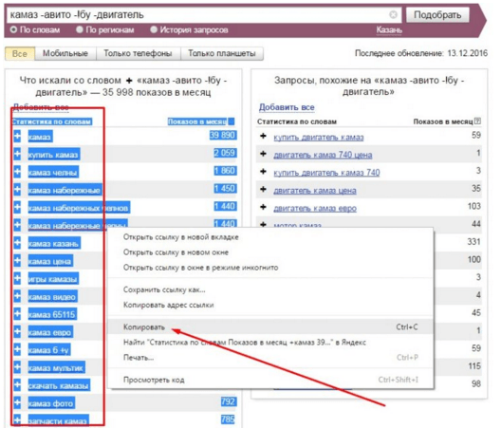
Task: Choose the 'История запросов' radio option
Action: coord(154,29)
